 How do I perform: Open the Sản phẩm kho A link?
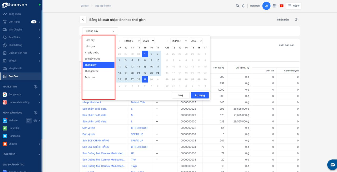(x=92, y=102)
